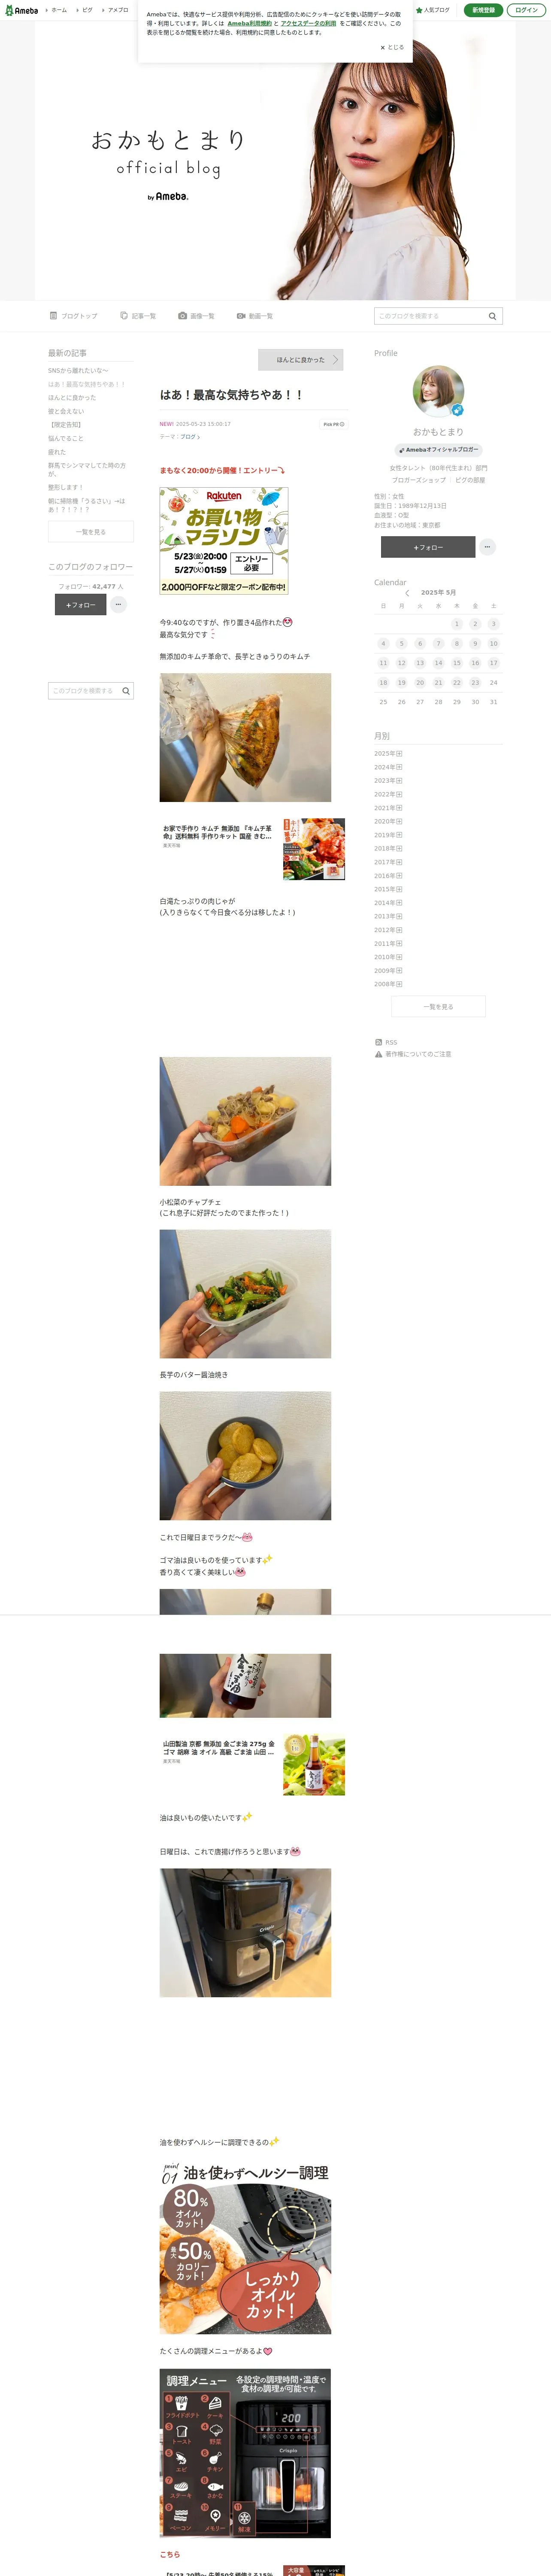Go to previous month in Calendar
The width and height of the screenshot is (551, 2576).
pyautogui.click(x=407, y=593)
